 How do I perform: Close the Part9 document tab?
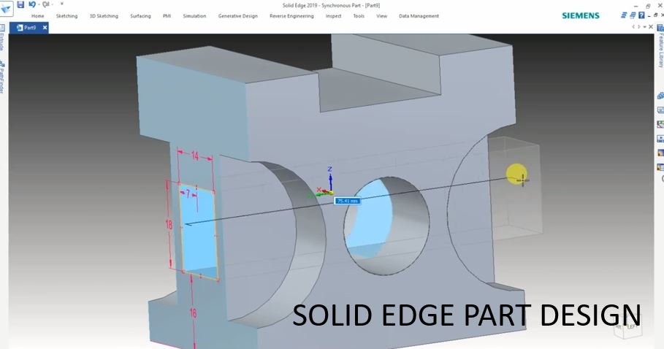click(45, 28)
